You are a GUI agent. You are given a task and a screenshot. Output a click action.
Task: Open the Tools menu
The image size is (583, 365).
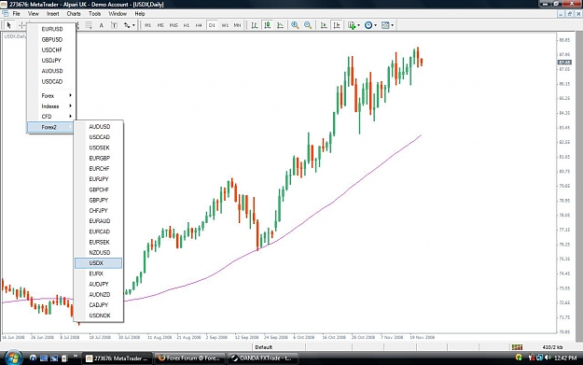click(x=95, y=14)
